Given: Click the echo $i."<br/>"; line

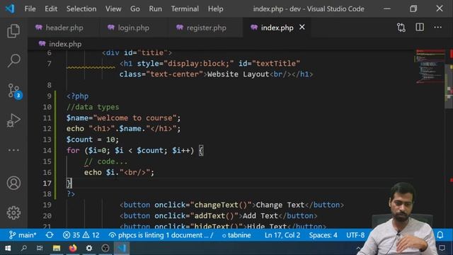Looking at the screenshot, I should click(x=119, y=173).
